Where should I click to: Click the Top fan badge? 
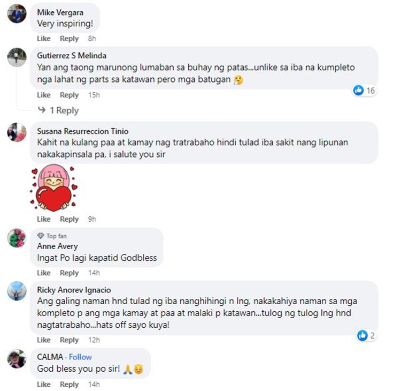coord(52,236)
